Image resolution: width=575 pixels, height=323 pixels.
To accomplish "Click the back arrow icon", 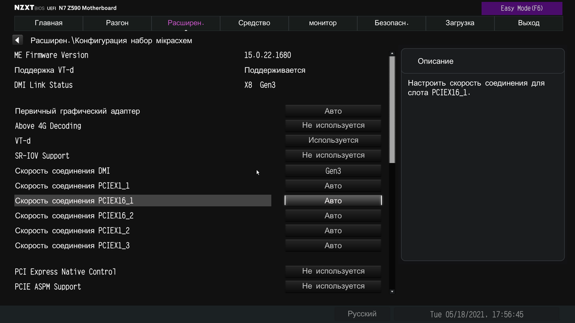I will 18,40.
